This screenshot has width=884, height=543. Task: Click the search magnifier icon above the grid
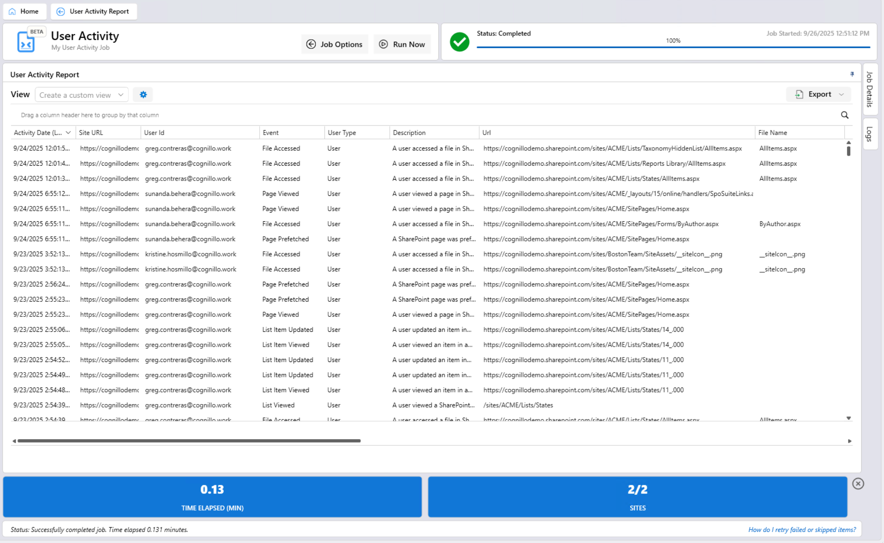(x=845, y=115)
